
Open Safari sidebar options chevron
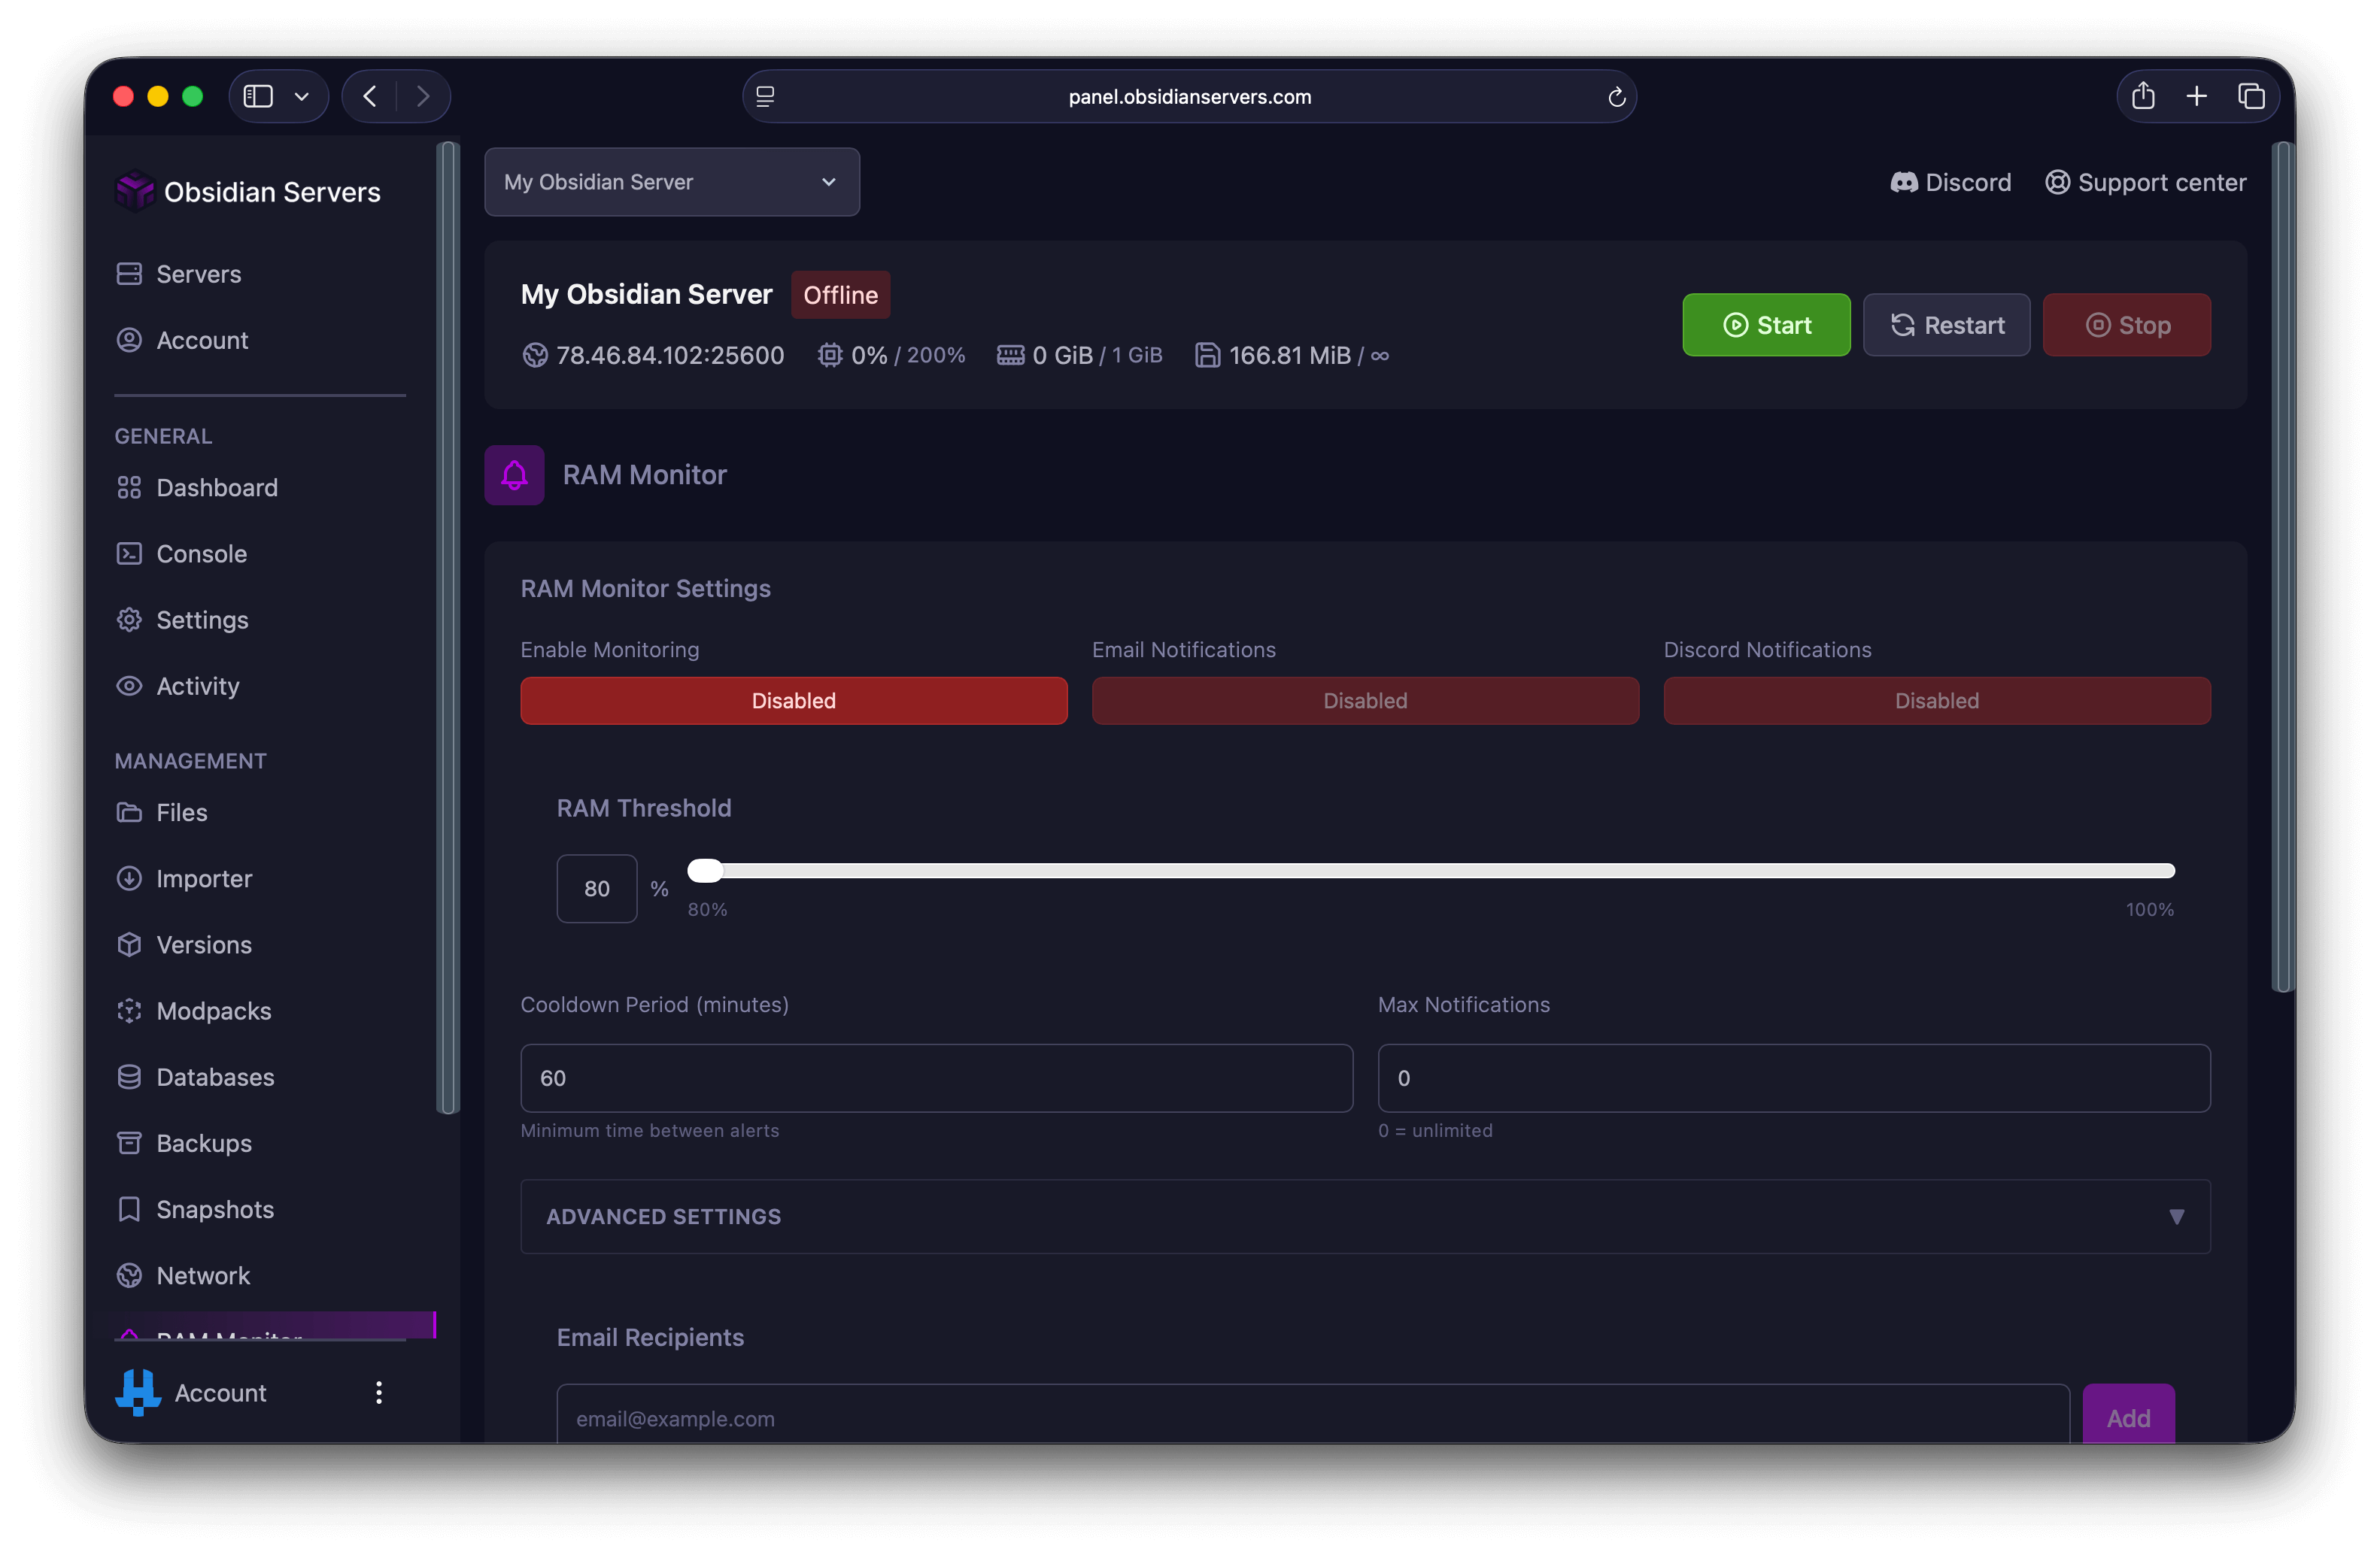pos(302,97)
